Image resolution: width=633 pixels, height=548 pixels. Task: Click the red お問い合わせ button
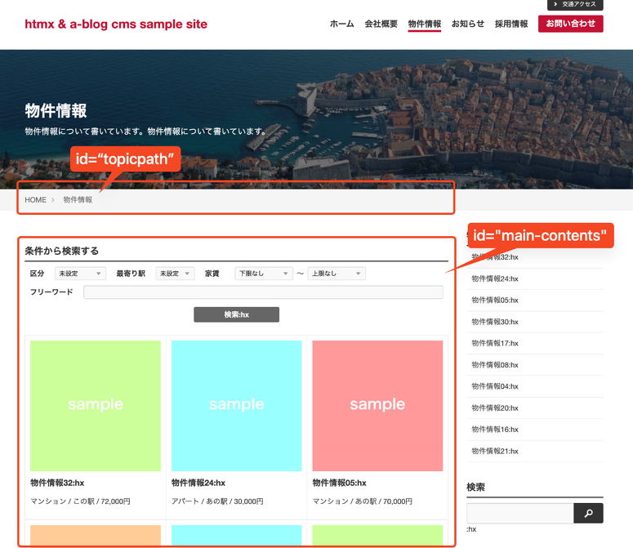pos(570,24)
